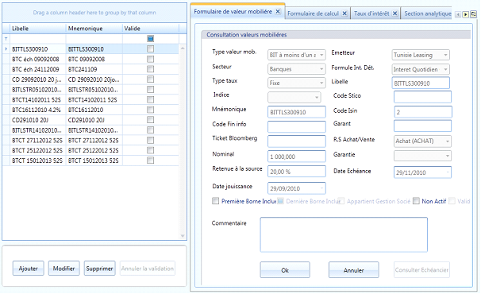Image resolution: width=481 pixels, height=294 pixels.
Task: Click the Commentaire text area
Action: pos(344,234)
